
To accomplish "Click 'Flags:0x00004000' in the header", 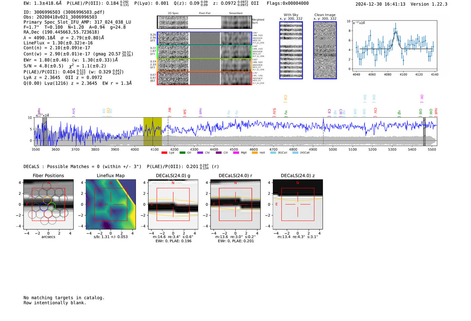I will coord(288,3).
